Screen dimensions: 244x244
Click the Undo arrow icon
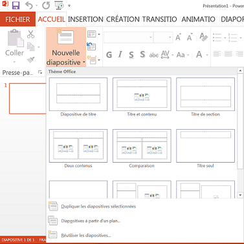pos(29,5)
